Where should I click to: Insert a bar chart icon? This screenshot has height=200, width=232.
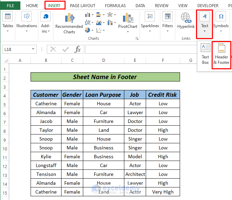99,15
